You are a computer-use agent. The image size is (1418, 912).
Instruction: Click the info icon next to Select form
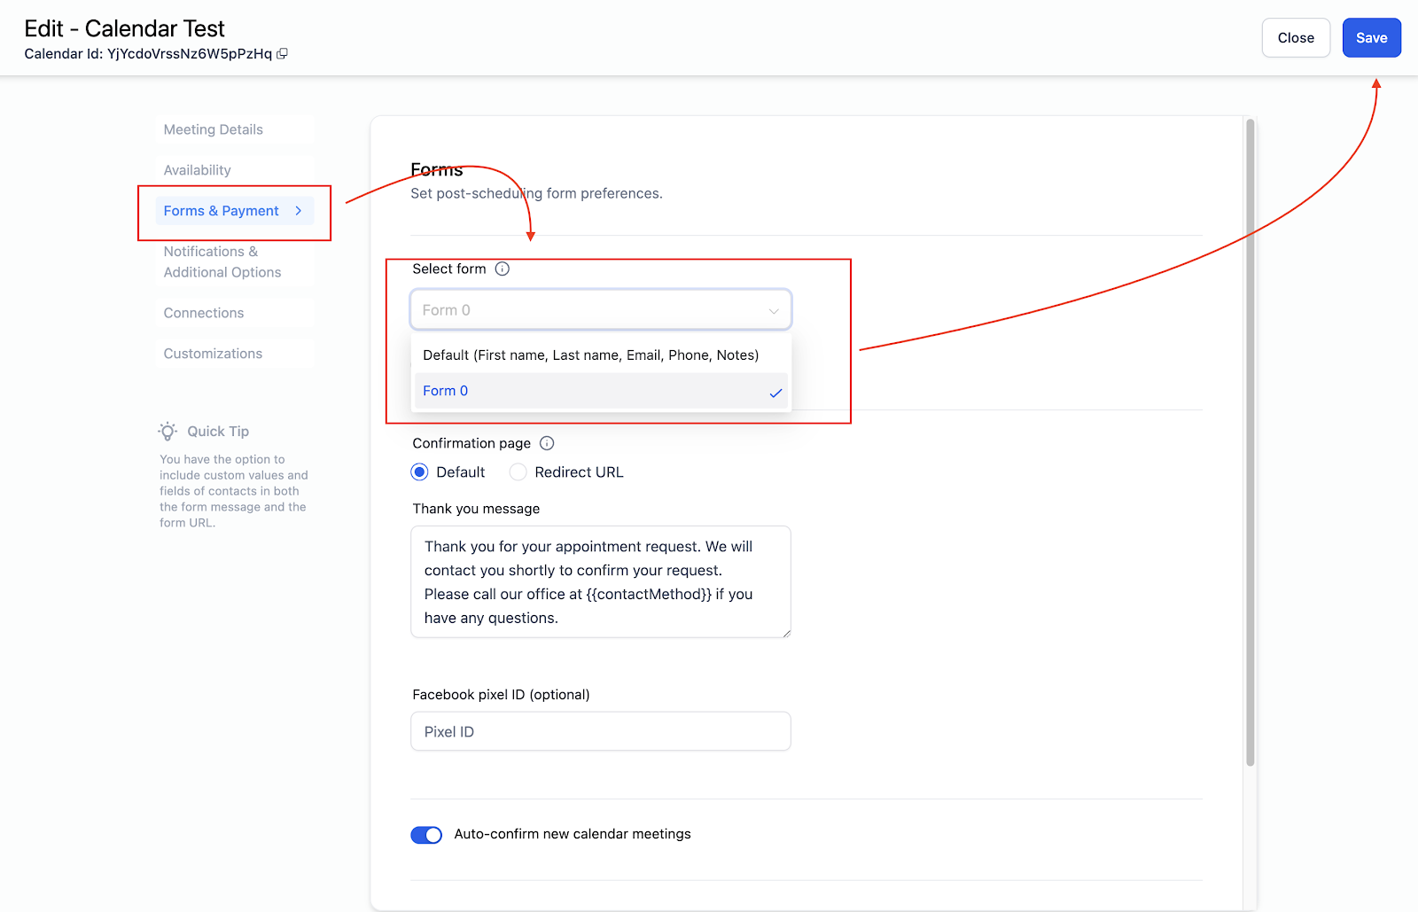tap(503, 269)
